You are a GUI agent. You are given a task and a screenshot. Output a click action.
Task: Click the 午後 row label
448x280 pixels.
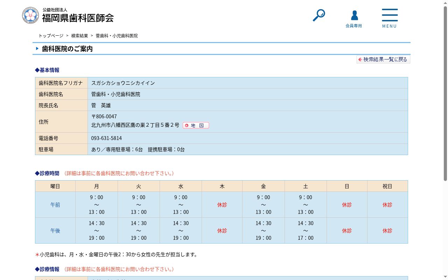pyautogui.click(x=55, y=231)
